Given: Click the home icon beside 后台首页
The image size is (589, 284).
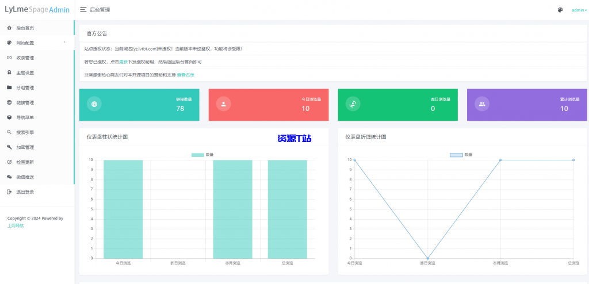Looking at the screenshot, I should pyautogui.click(x=9, y=28).
